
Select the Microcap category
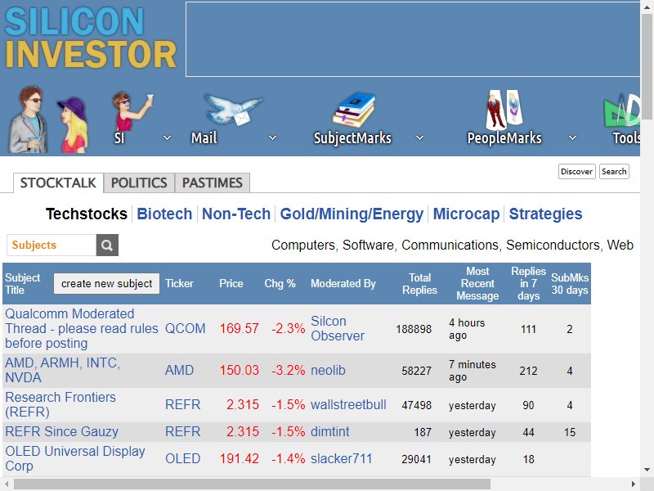click(x=466, y=214)
